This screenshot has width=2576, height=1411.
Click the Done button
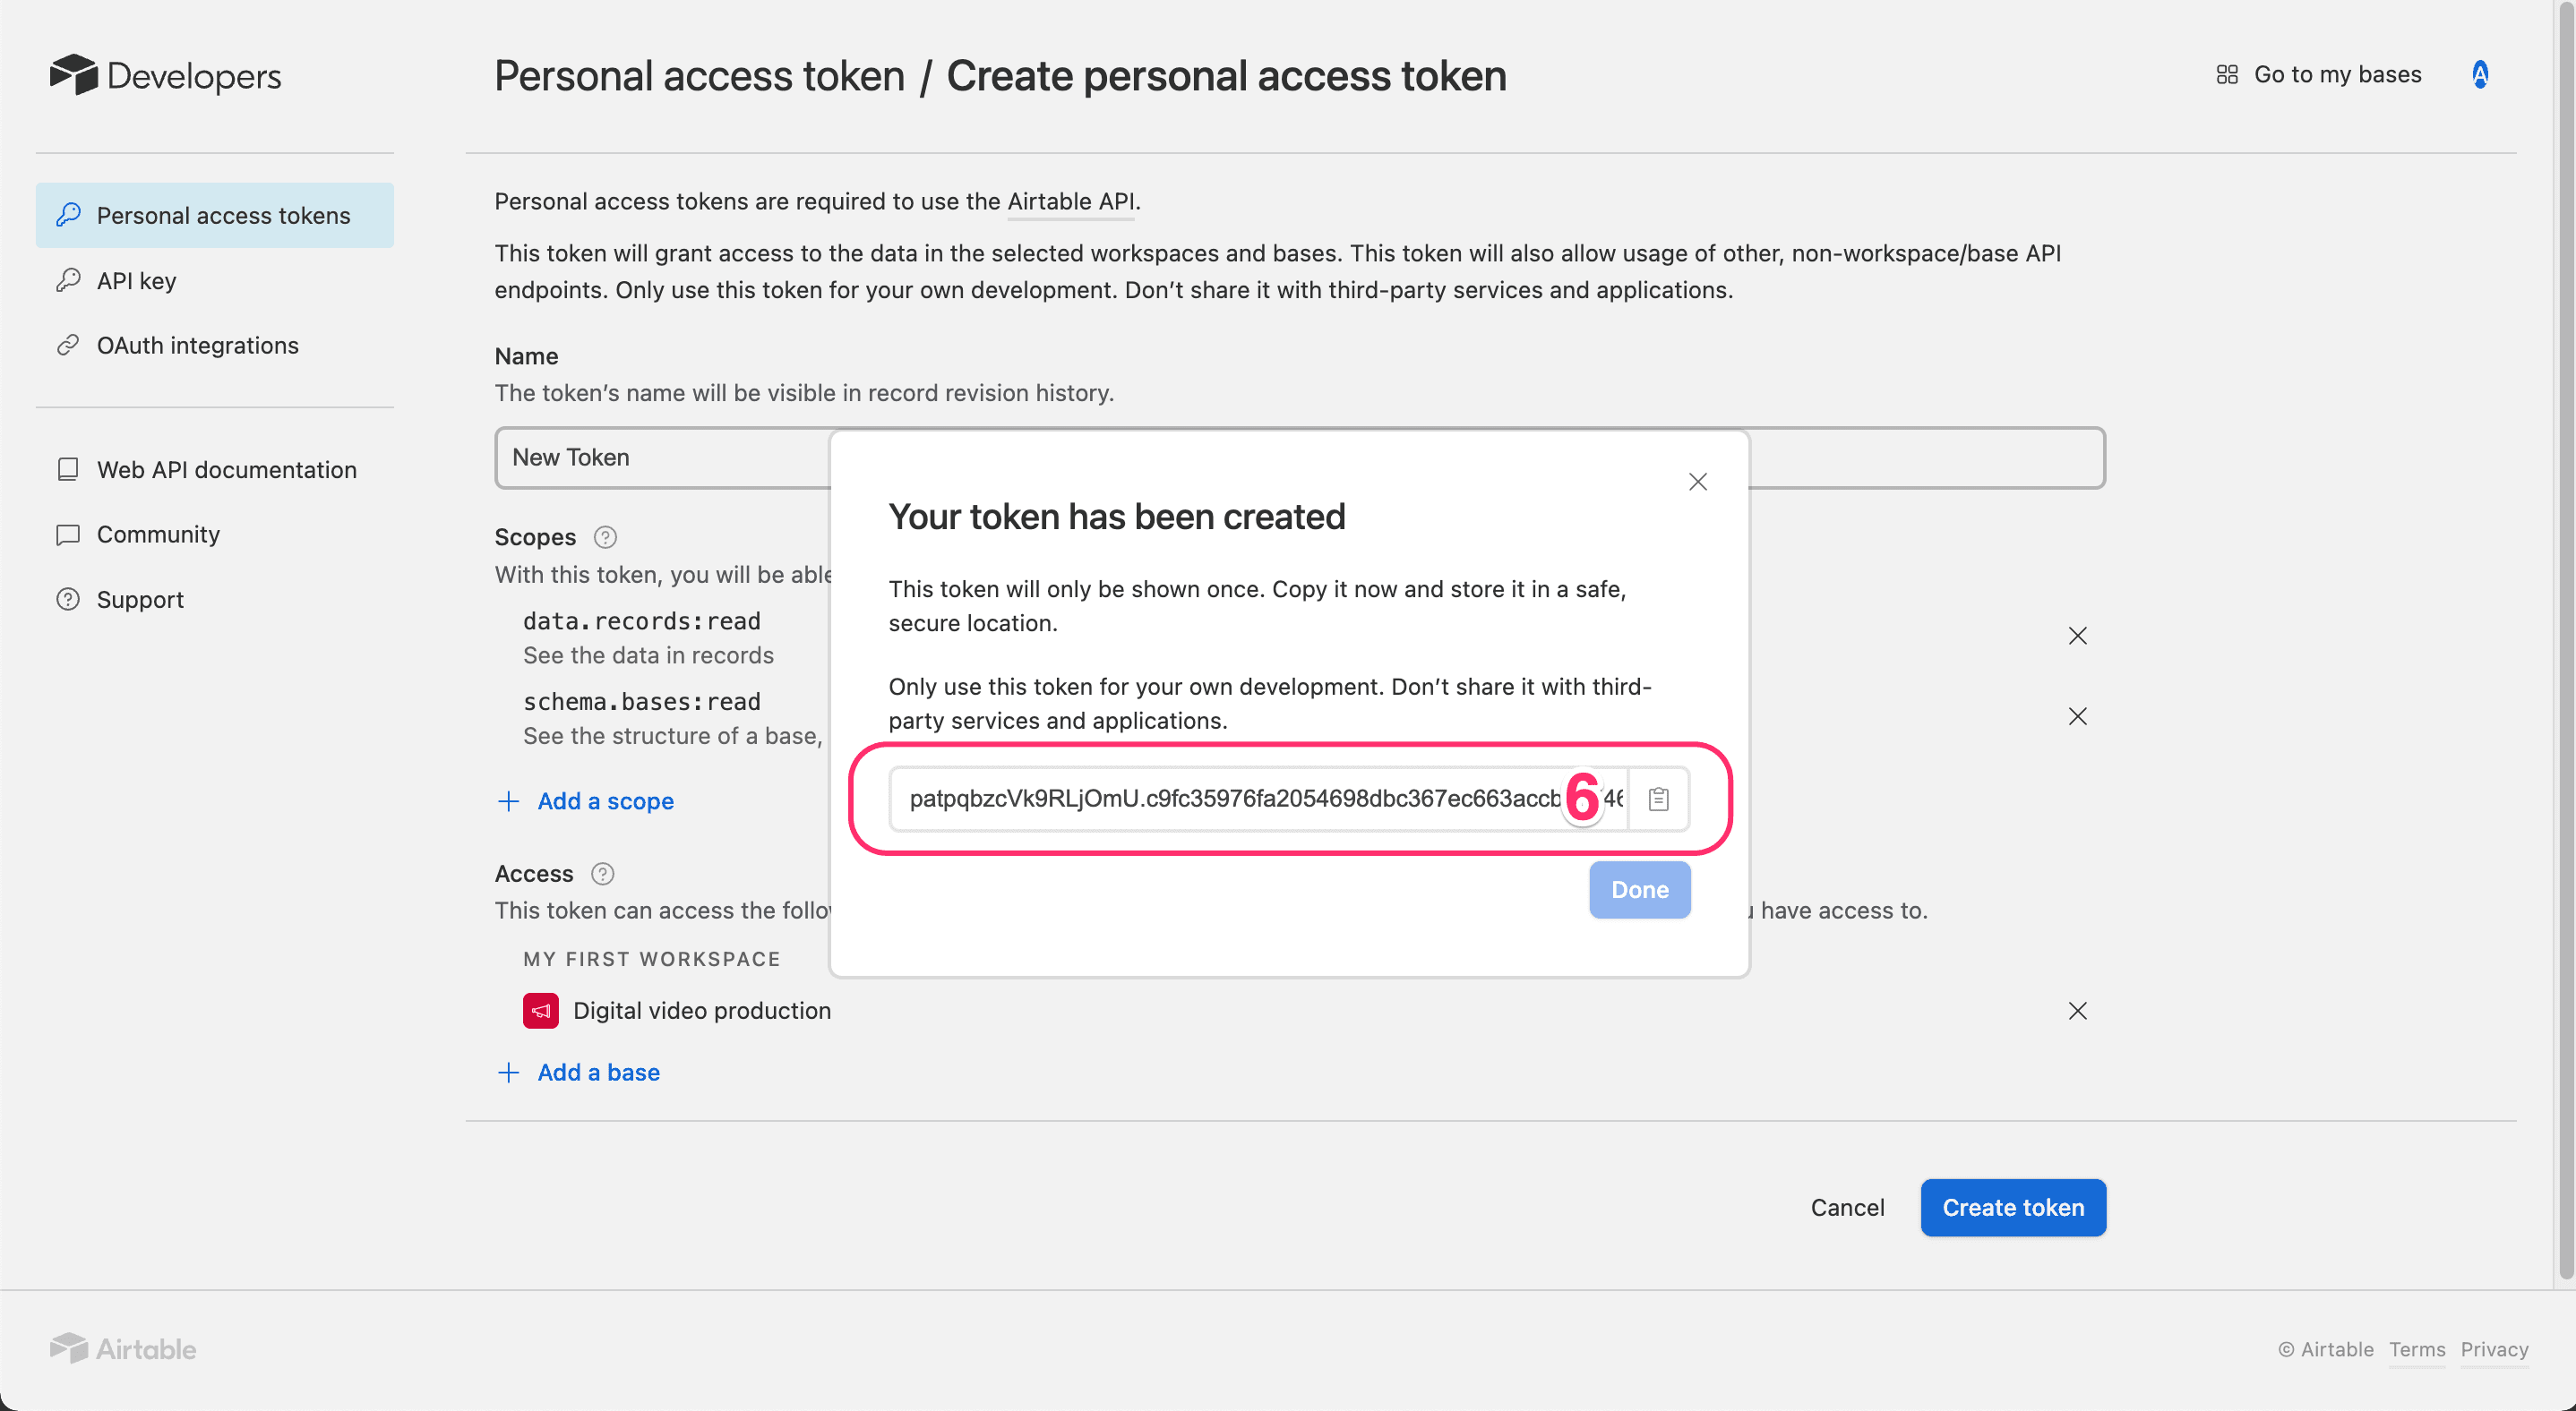[1639, 889]
